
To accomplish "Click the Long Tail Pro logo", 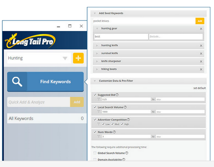I will pos(30,41).
